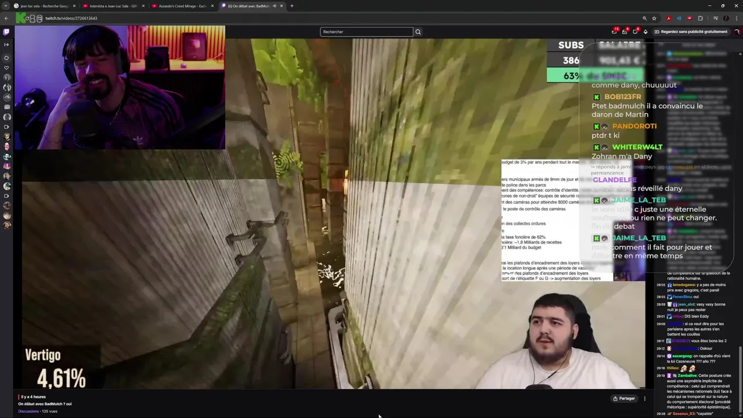The width and height of the screenshot is (743, 418).
Task: Close the jean luc sala Google tab
Action: point(74,6)
